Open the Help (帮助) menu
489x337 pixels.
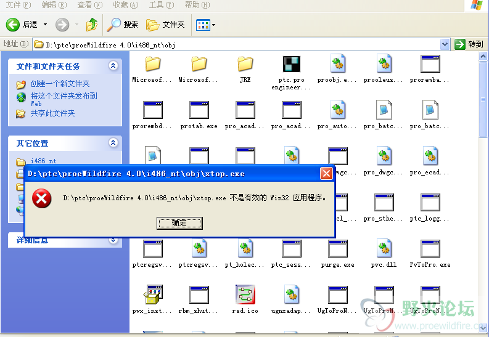pos(197,5)
